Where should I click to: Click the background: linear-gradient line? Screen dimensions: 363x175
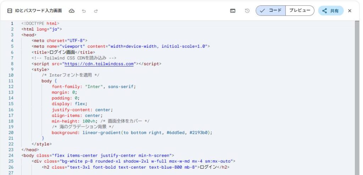click(x=132, y=133)
